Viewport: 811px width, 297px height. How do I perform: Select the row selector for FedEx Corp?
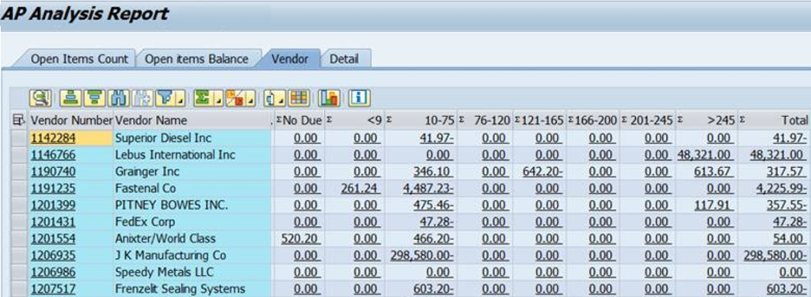tap(19, 222)
